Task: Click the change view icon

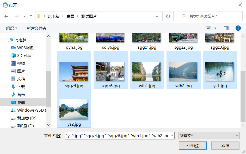Action: 208,28
